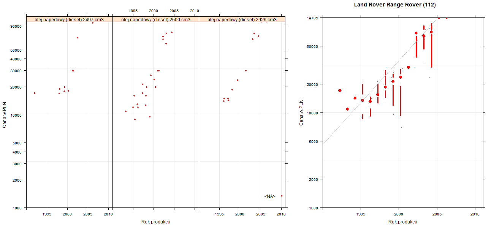This screenshot has height=228, width=494.
Task: Click the "2010" x-axis label under the Land Rover plot
Action: [x=475, y=214]
